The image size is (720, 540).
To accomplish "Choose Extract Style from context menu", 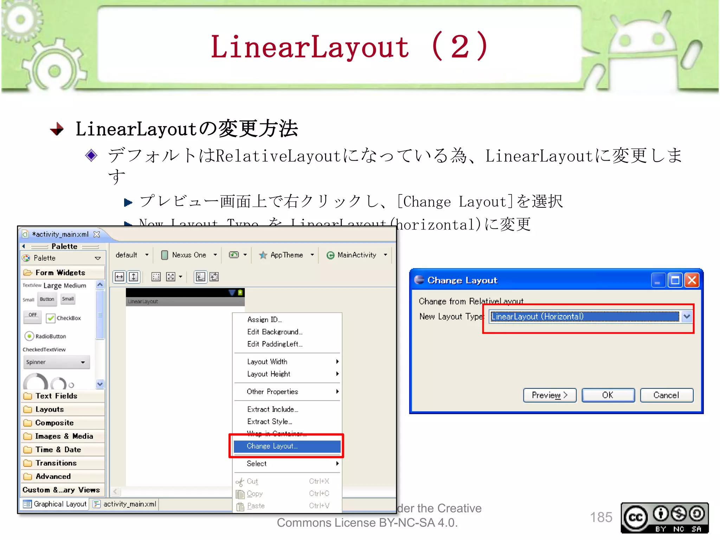I will 287,422.
